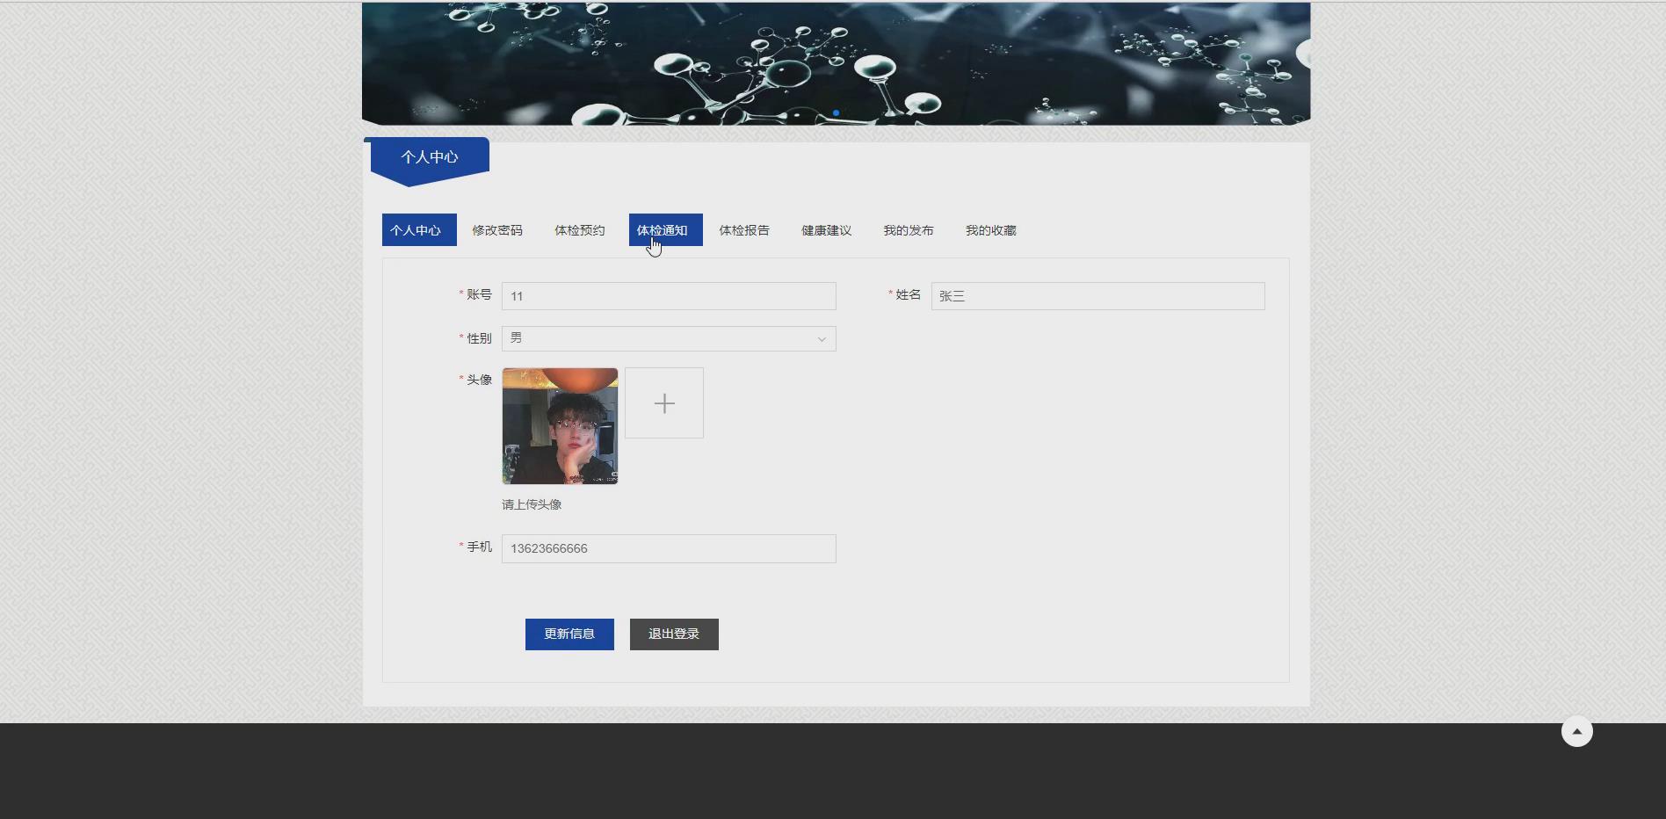Expand the gender selector showing 男
This screenshot has width=1666, height=819.
pos(668,338)
